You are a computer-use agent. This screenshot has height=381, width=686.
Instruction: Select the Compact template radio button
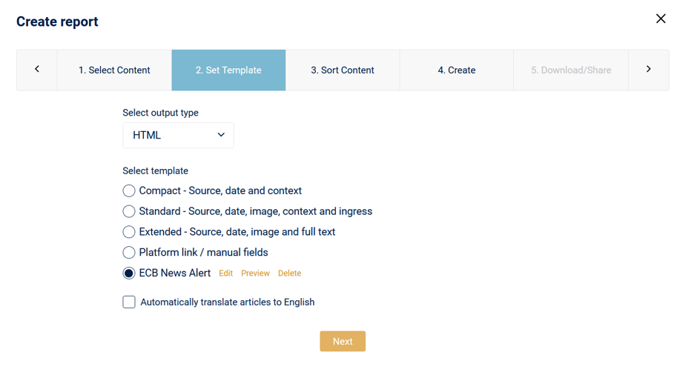point(128,190)
